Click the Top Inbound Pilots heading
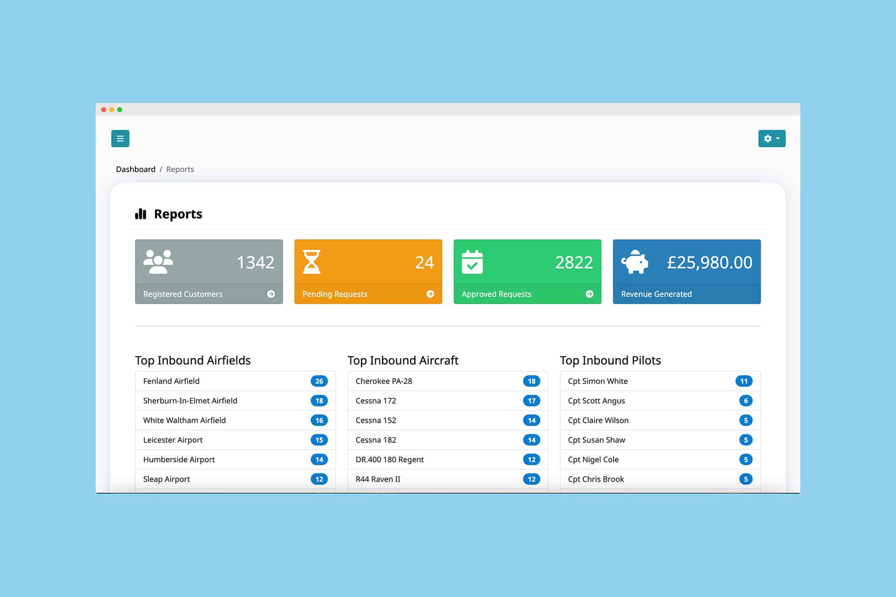 [x=610, y=361]
